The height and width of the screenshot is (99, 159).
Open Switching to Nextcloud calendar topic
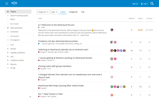point(63,50)
